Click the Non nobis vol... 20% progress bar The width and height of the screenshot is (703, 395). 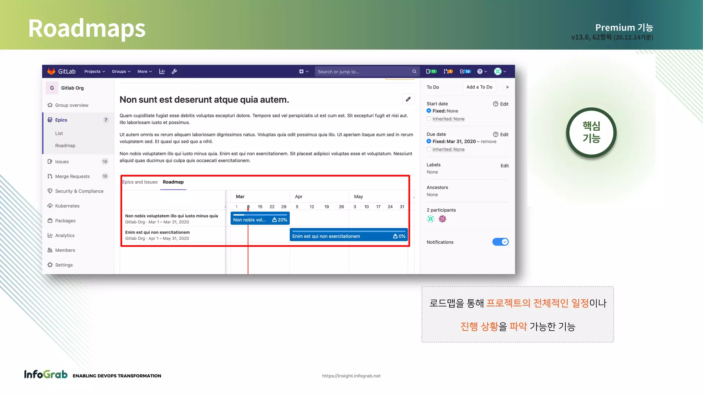point(260,218)
